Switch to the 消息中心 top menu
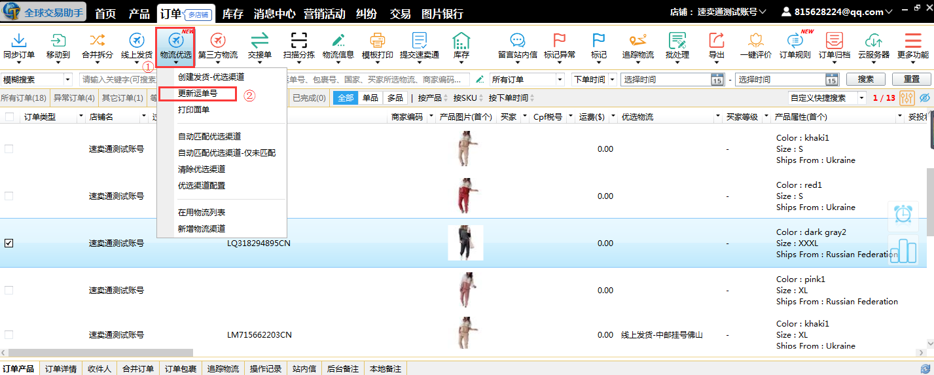Screen dimensions: 934x375 [274, 14]
